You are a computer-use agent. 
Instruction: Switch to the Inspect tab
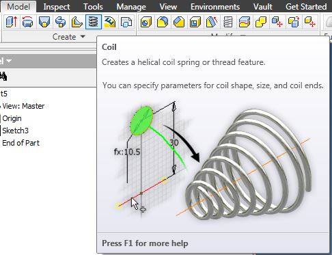click(x=57, y=7)
